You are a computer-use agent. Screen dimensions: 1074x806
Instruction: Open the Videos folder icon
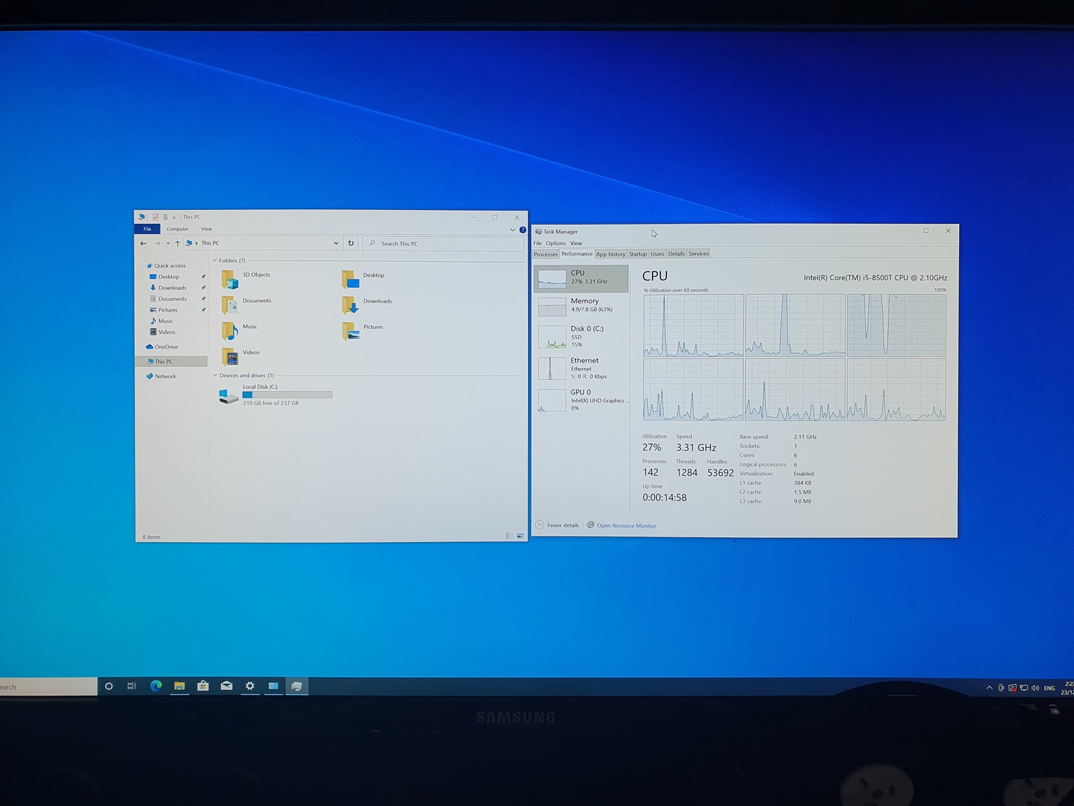click(x=230, y=356)
